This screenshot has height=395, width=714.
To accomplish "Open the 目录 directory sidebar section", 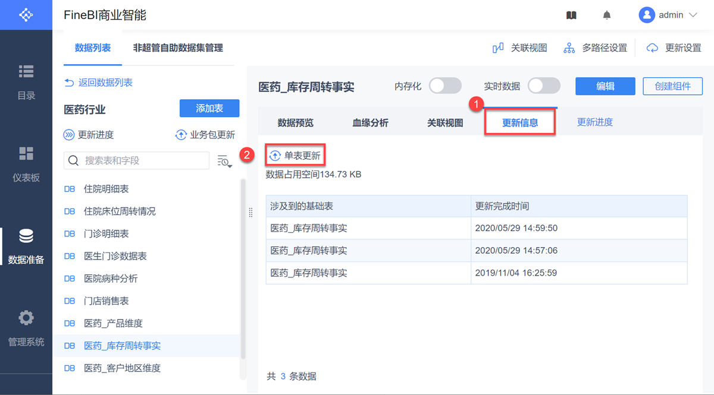I will pos(26,82).
